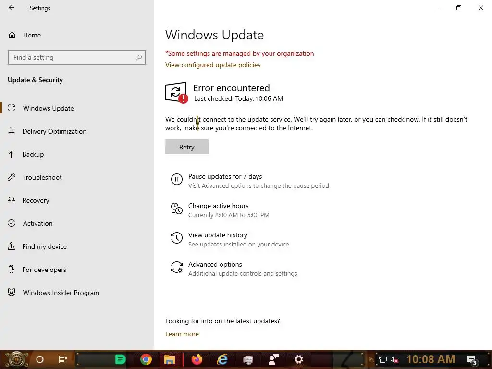Image resolution: width=492 pixels, height=369 pixels.
Task: Click the Find my device icon
Action: 12,246
